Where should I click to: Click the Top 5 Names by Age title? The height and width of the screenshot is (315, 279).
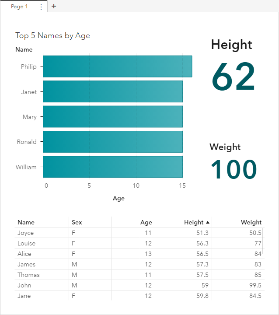point(52,36)
